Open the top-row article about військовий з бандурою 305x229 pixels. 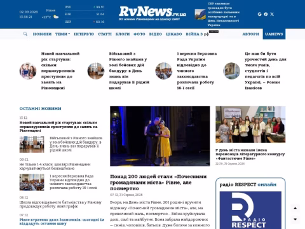point(129,71)
